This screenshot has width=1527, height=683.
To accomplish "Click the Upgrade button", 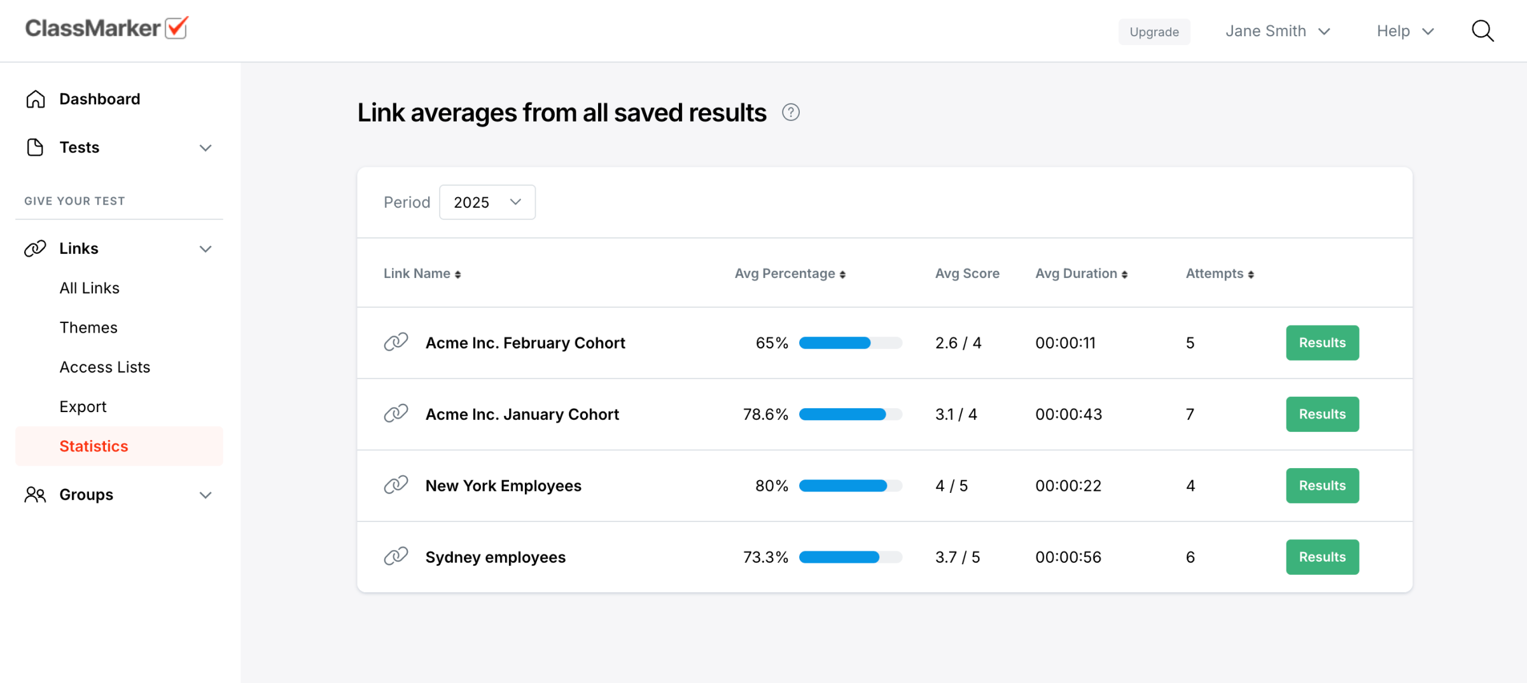I will 1154,32.
